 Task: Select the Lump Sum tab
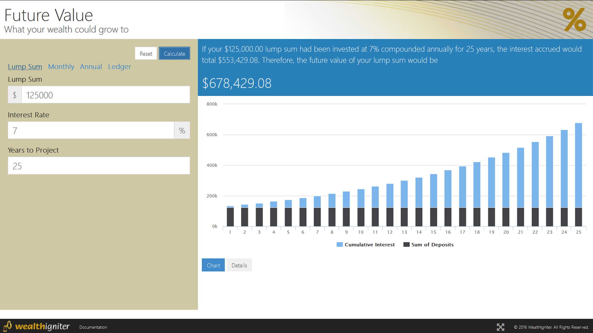[x=25, y=67]
